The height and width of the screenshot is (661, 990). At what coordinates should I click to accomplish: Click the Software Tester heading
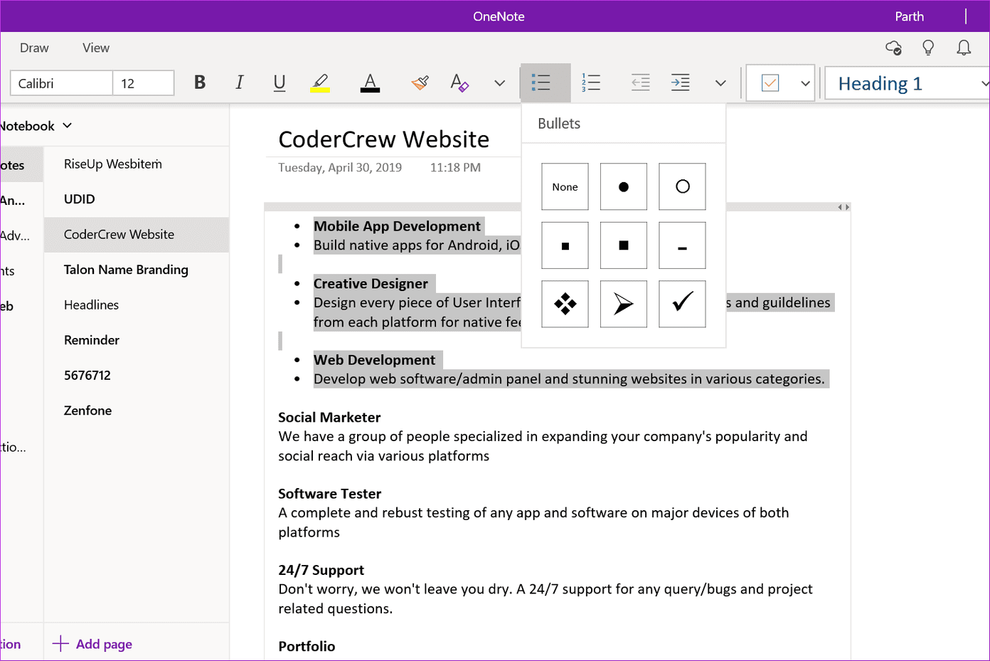pyautogui.click(x=330, y=494)
